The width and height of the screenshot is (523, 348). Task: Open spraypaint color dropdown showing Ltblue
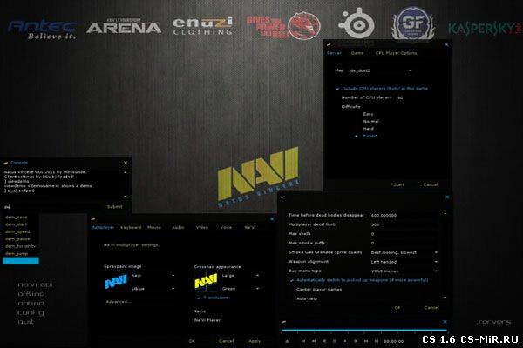[153, 289]
